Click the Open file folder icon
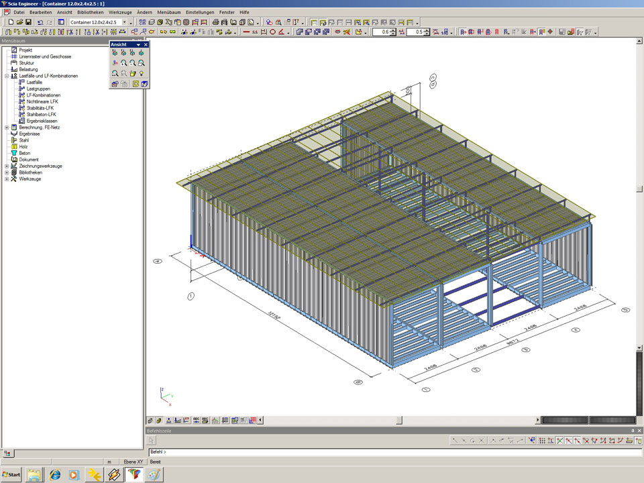 click(20, 22)
